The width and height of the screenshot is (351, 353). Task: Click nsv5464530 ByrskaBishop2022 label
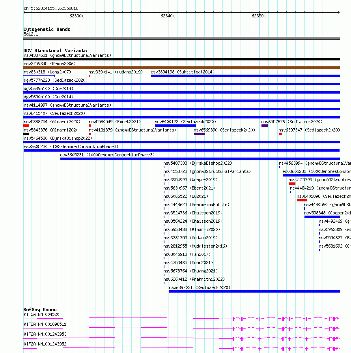pos(58,138)
